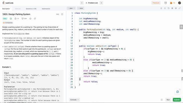
Task: Open editor keyboard shortcuts icon
Action: (172, 8)
